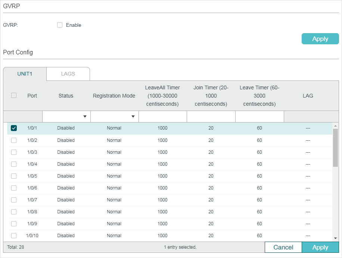
Task: Click Normal mode in row 1/0/1
Action: click(x=114, y=128)
